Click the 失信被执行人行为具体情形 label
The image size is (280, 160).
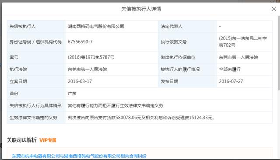(35, 106)
